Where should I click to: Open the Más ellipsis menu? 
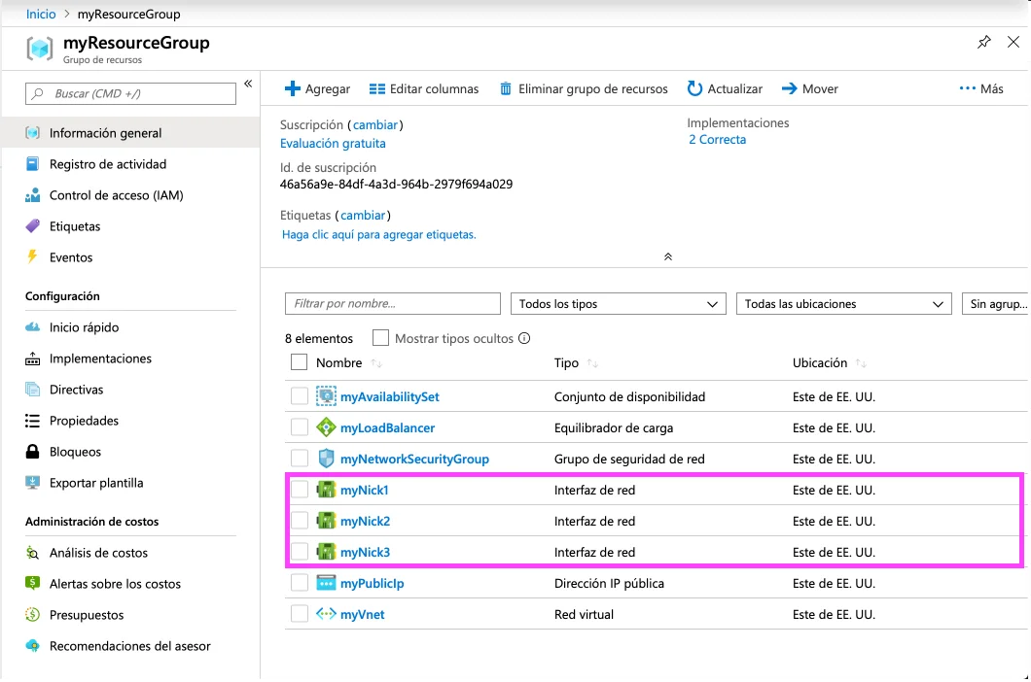coord(981,88)
